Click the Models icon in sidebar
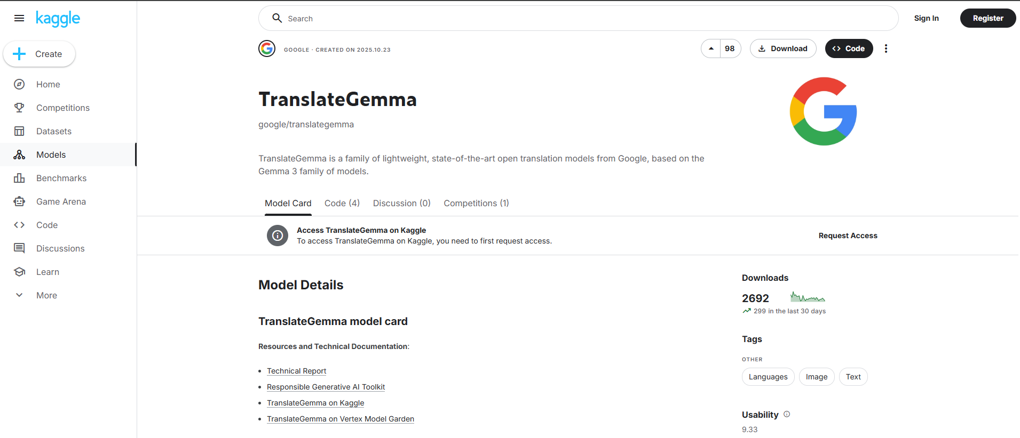1020x438 pixels. point(19,155)
